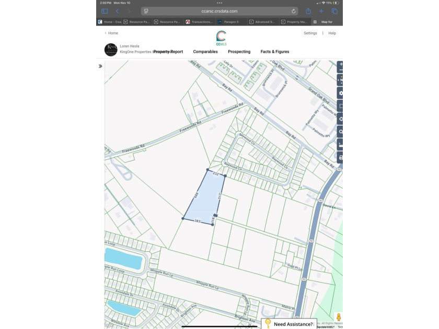Screen dimensions: 439x329
Task: Open the map search magnifier tool
Action: tap(340, 132)
